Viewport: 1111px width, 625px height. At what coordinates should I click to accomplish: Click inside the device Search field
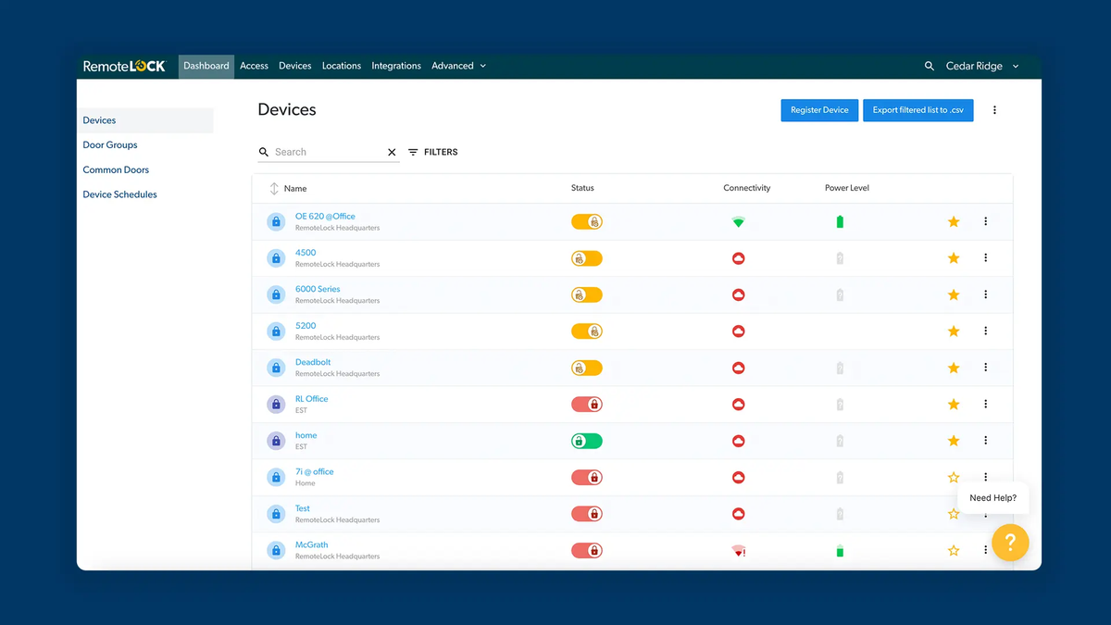[324, 152]
